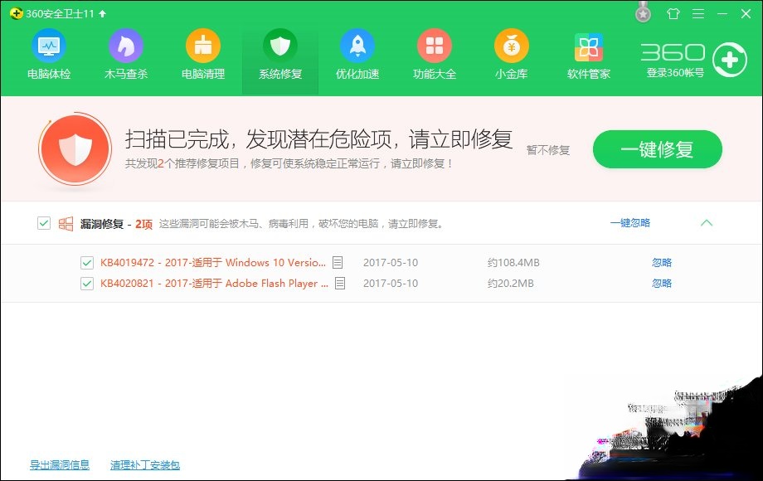The width and height of the screenshot is (763, 481).
Task: Select 一键忽略 to ignore all
Action: 629,223
